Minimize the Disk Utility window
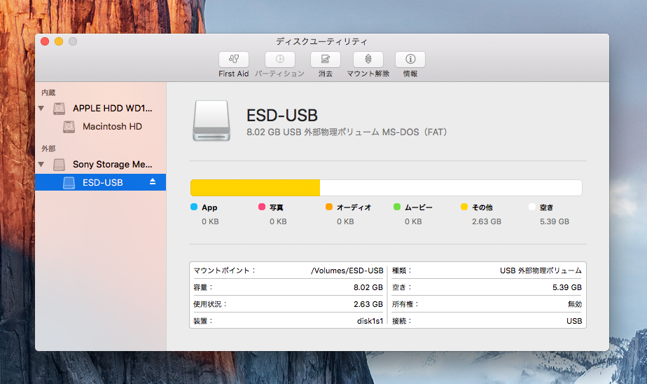 click(x=59, y=41)
